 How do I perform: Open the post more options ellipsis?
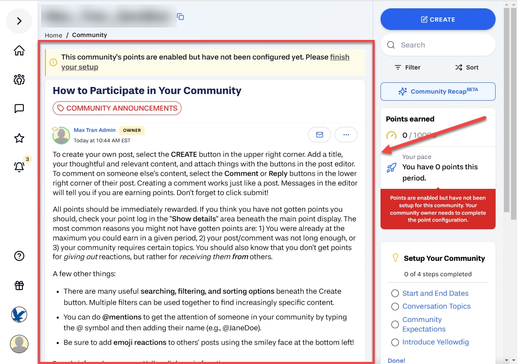click(x=346, y=135)
